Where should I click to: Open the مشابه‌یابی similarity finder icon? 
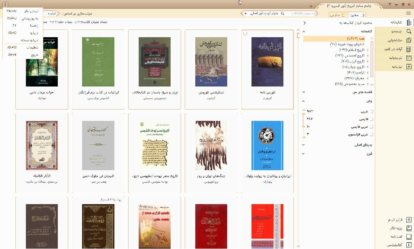(409, 40)
